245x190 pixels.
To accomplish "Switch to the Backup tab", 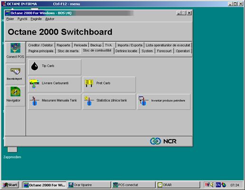I will (x=96, y=45).
